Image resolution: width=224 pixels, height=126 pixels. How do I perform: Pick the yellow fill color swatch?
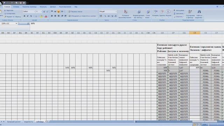pos(41,16)
